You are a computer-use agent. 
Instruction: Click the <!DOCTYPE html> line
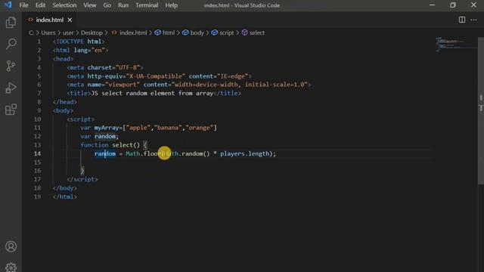tap(79, 42)
